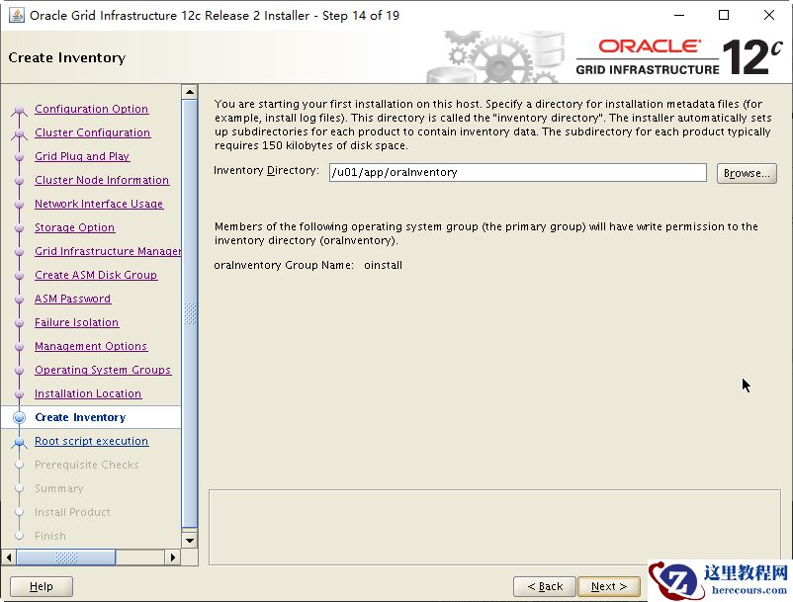Click the disabled Prerequisite Checks step
The image size is (793, 602).
coord(86,465)
